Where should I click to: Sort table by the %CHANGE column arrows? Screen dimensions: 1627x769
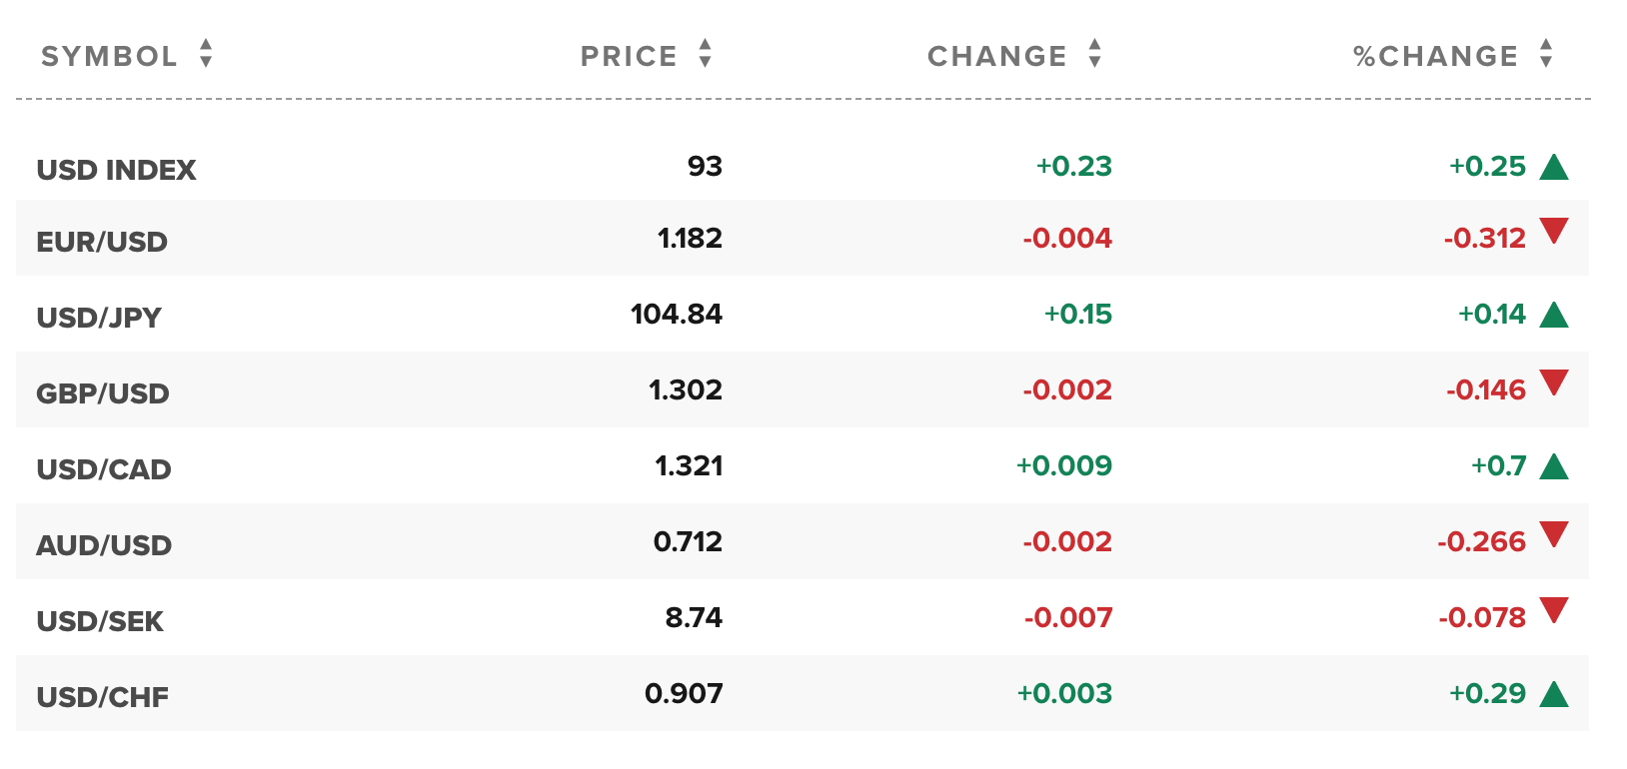[1547, 53]
